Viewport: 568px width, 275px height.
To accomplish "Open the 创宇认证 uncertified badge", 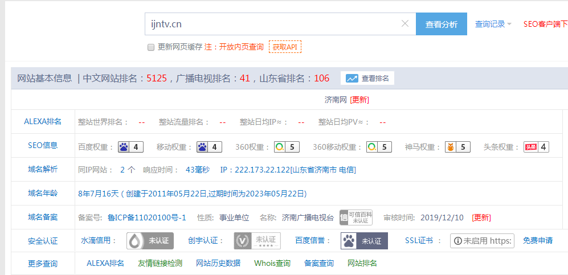I will click(257, 241).
